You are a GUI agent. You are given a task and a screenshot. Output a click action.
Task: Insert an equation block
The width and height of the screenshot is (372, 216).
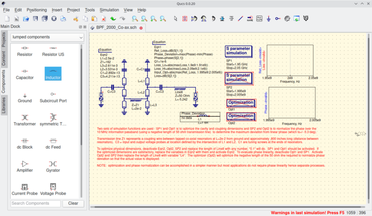click(259, 18)
